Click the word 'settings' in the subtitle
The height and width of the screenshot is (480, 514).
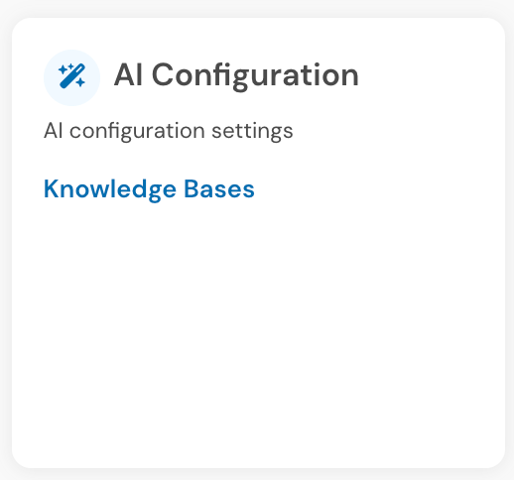click(252, 132)
